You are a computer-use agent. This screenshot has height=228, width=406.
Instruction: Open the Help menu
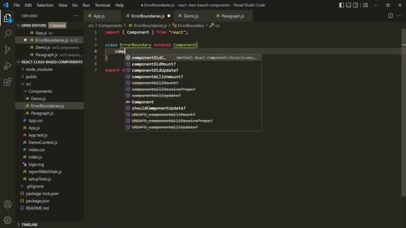tap(119, 5)
